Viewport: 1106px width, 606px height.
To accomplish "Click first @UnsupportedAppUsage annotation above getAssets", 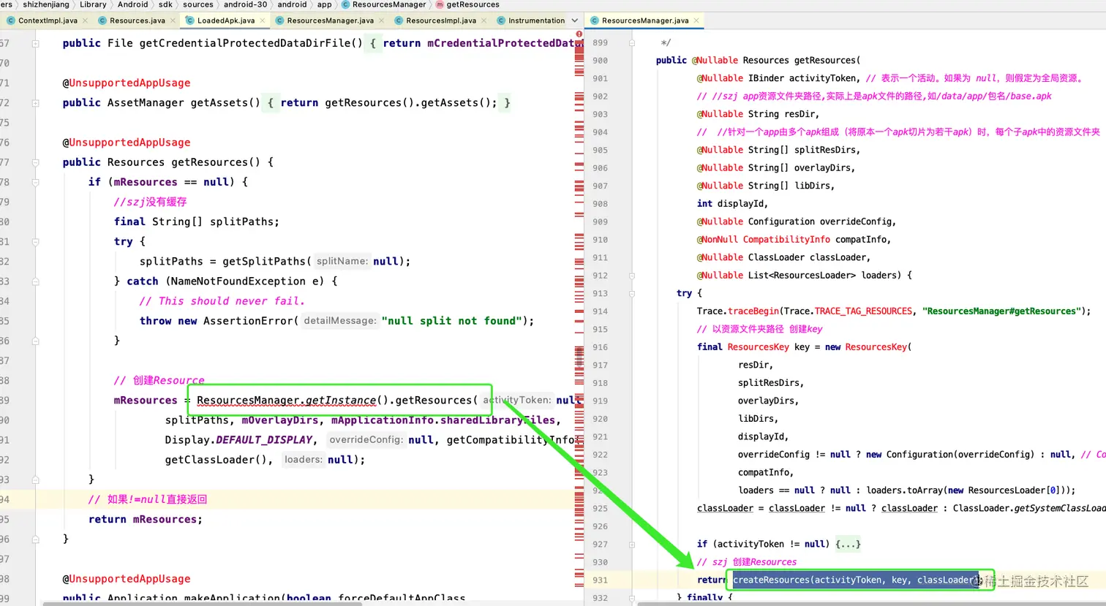I will tap(126, 83).
